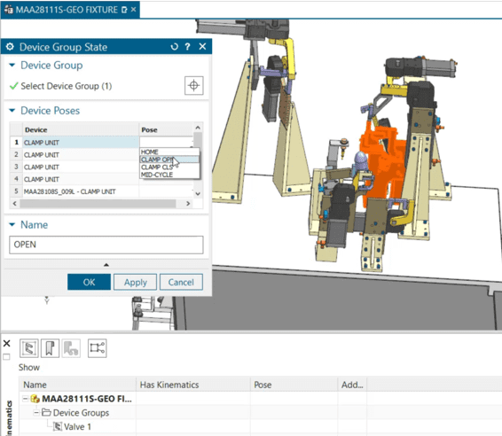The height and width of the screenshot is (436, 502).
Task: Close the MAA28111S-GEO FIXTURE tab
Action: pyautogui.click(x=134, y=10)
